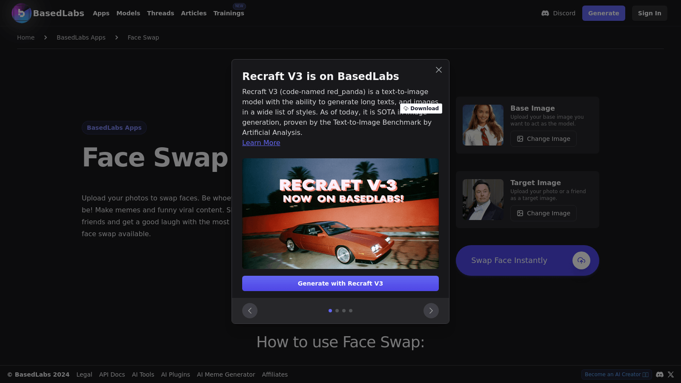
Task: Go to next slide arrow in popup
Action: pyautogui.click(x=431, y=311)
